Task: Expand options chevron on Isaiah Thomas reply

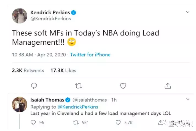Action: point(188,99)
